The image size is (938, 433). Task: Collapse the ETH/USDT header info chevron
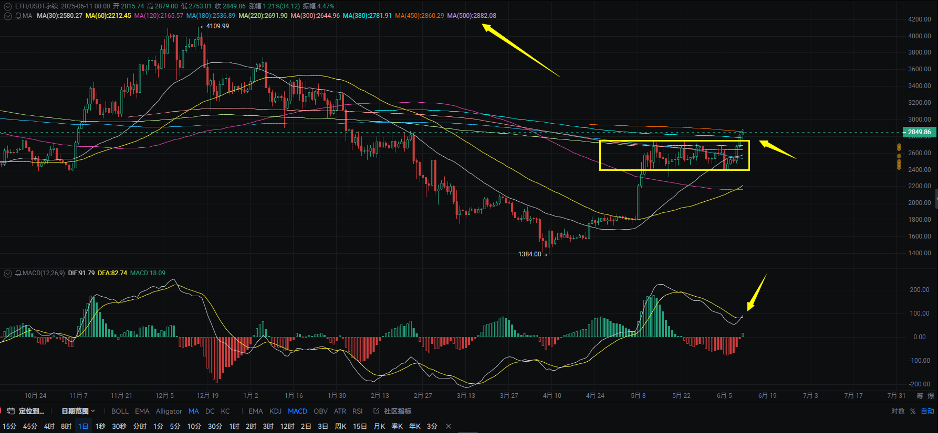click(x=7, y=6)
